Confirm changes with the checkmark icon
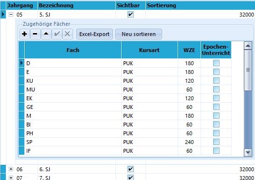This screenshot has height=180, width=255. click(57, 34)
